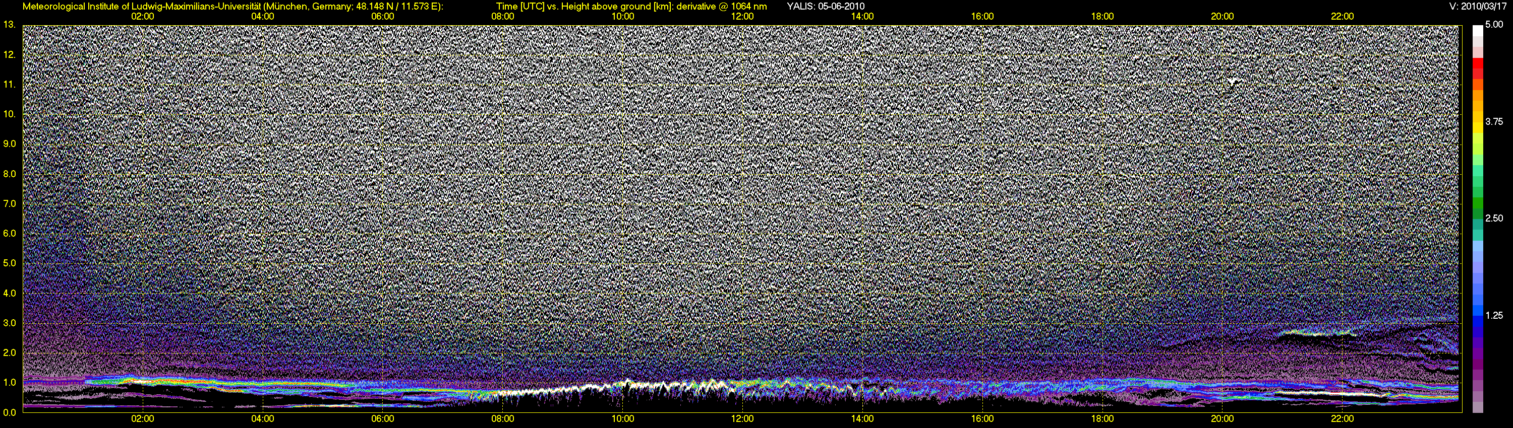Pick the yellow band of the color scale
The height and width of the screenshot is (428, 1513).
[x=1478, y=129]
